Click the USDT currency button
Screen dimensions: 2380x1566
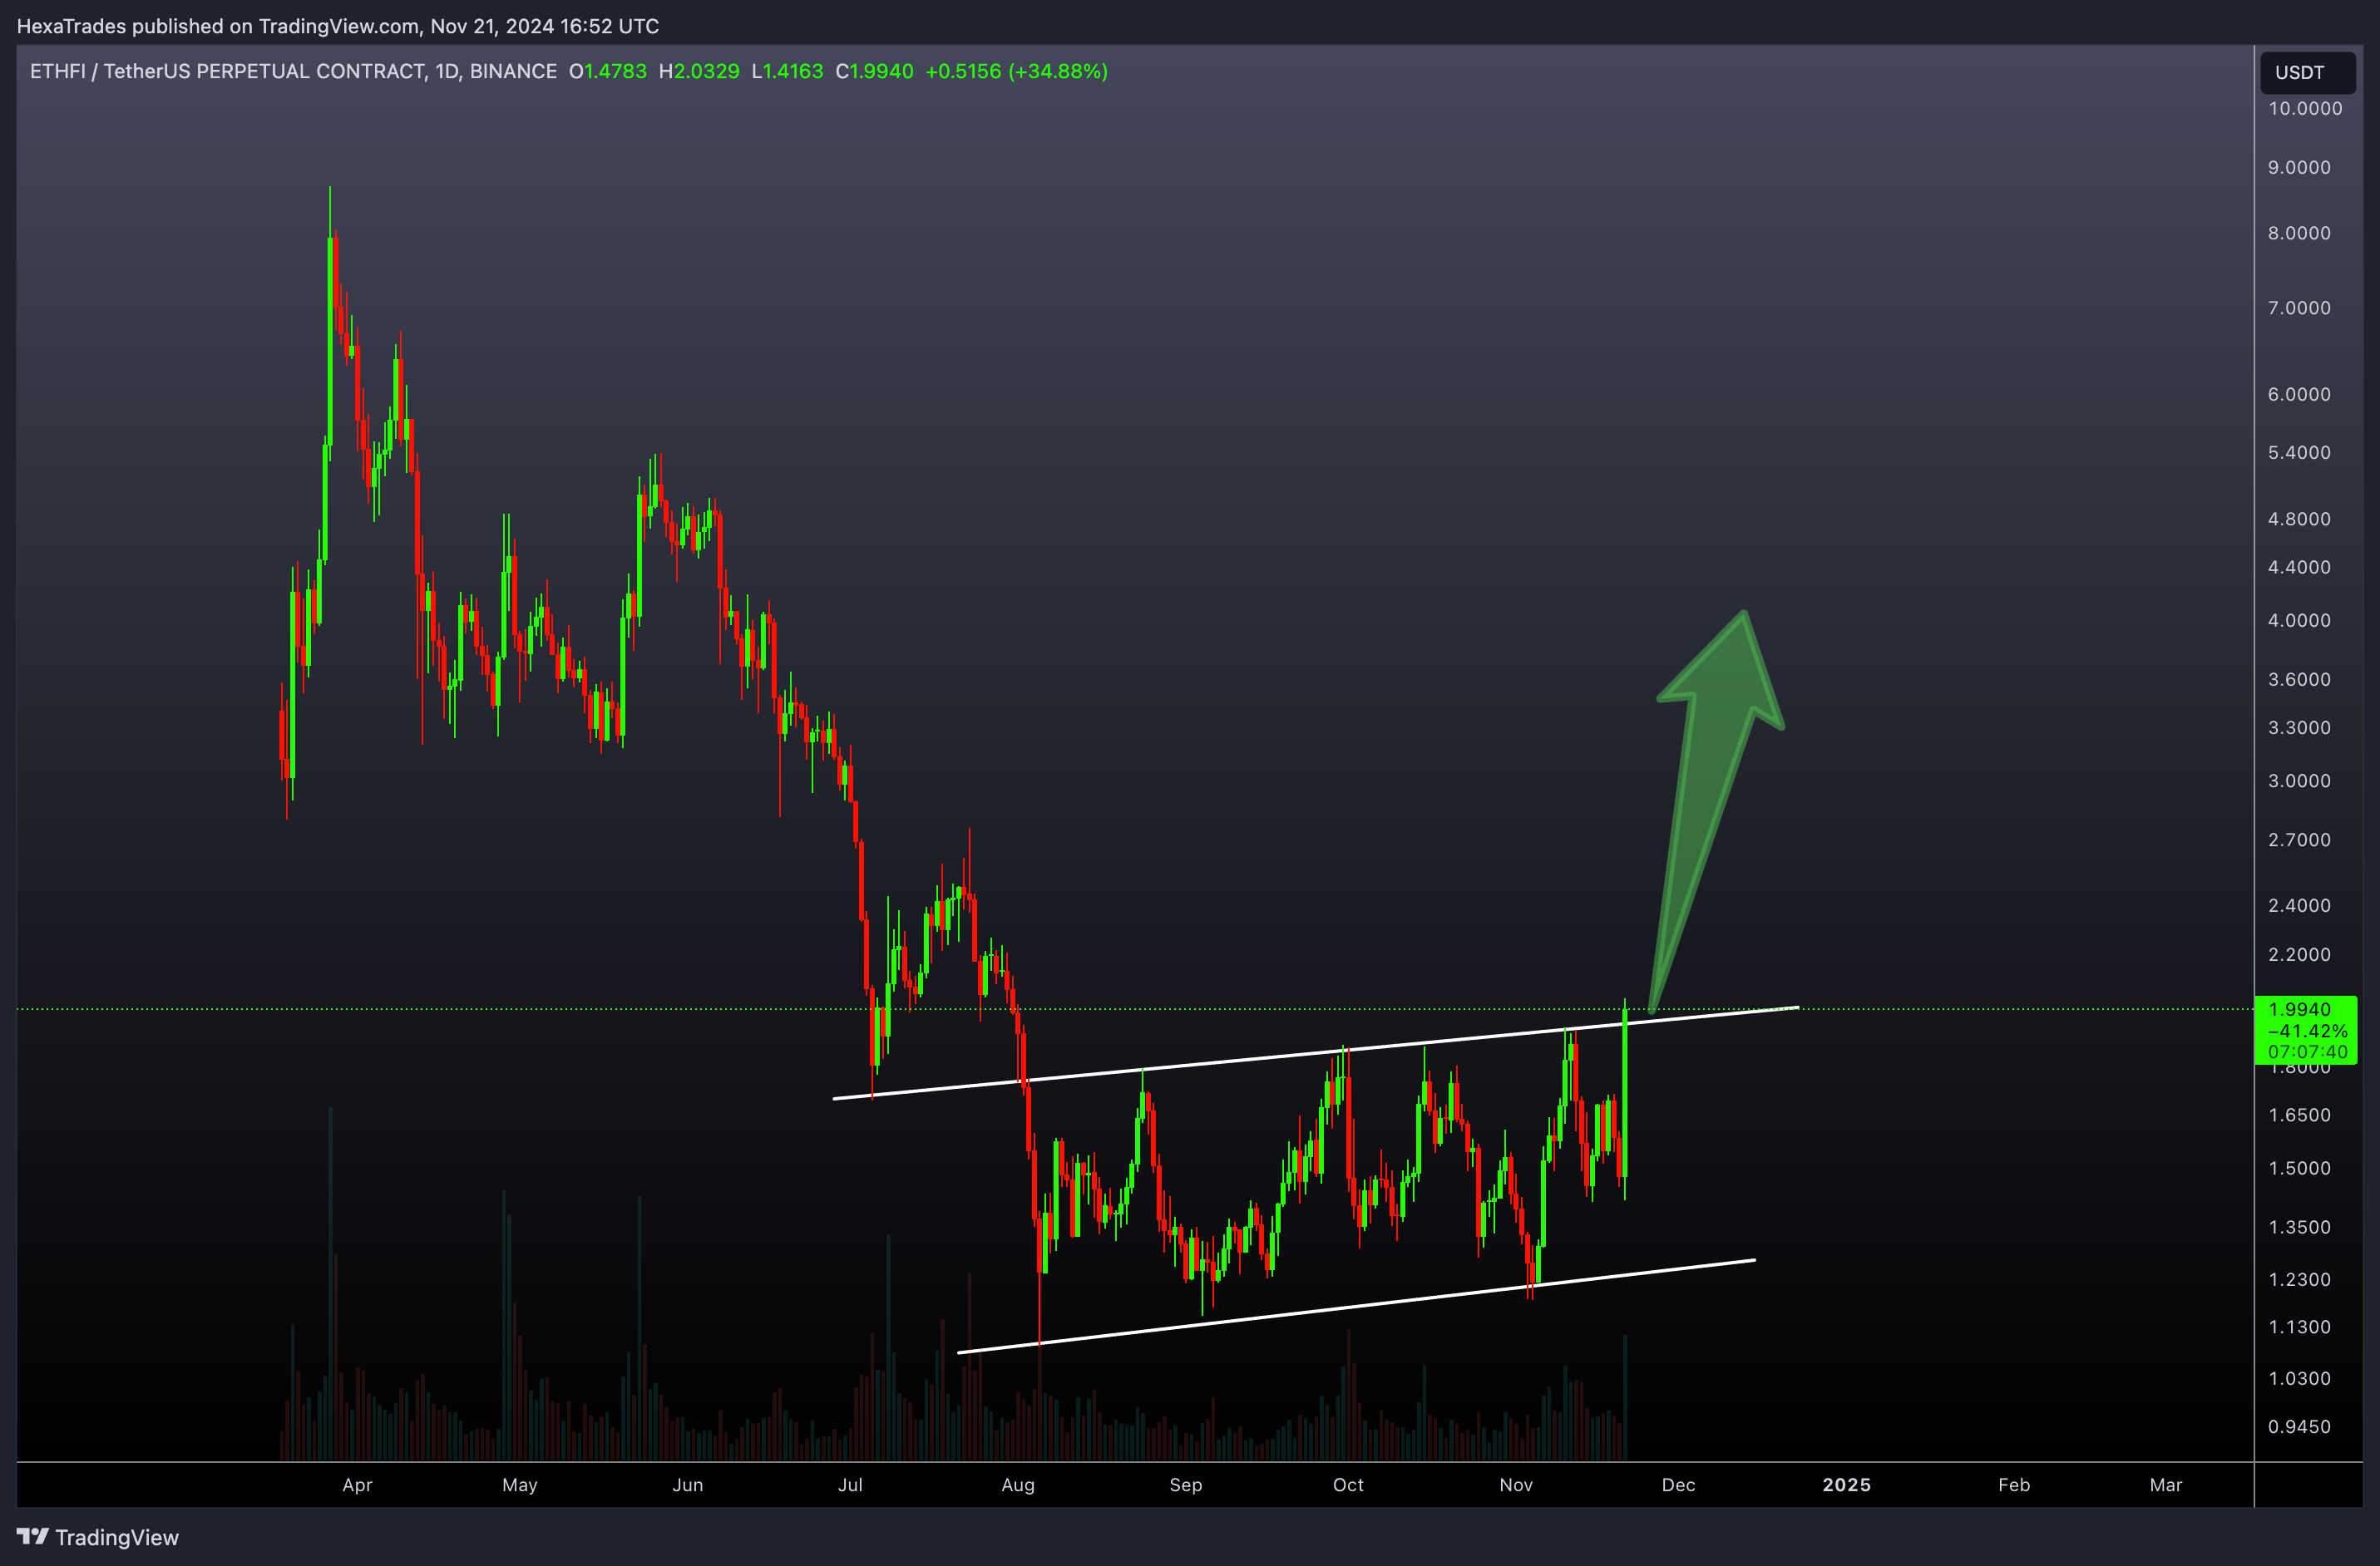coord(2307,72)
